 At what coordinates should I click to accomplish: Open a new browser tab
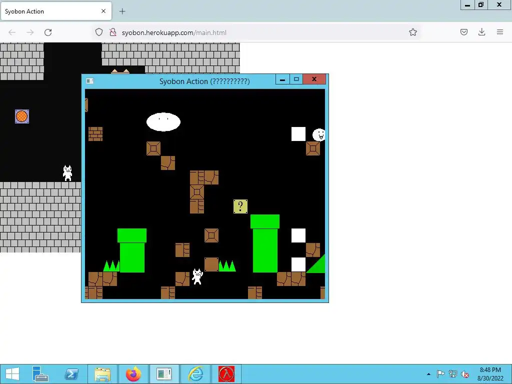tap(122, 11)
